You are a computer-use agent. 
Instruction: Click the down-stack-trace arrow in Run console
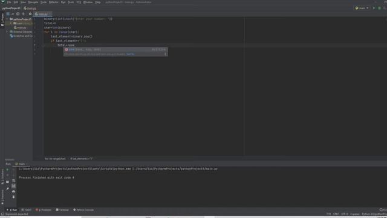point(13,175)
